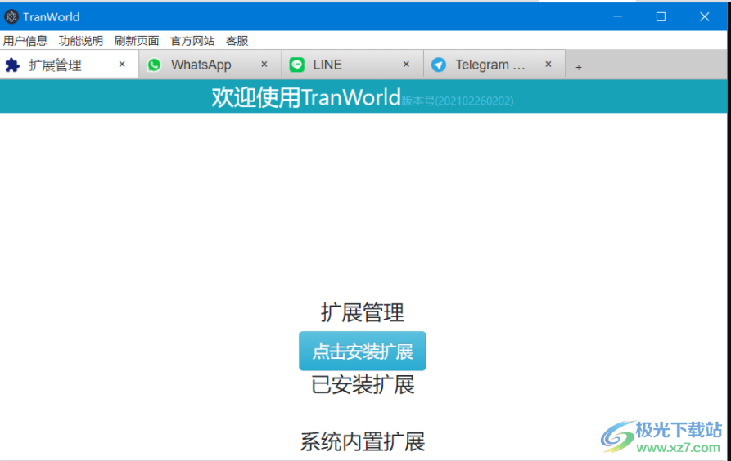Click the Telegram paper plane icon
This screenshot has width=731, height=461.
tap(439, 65)
